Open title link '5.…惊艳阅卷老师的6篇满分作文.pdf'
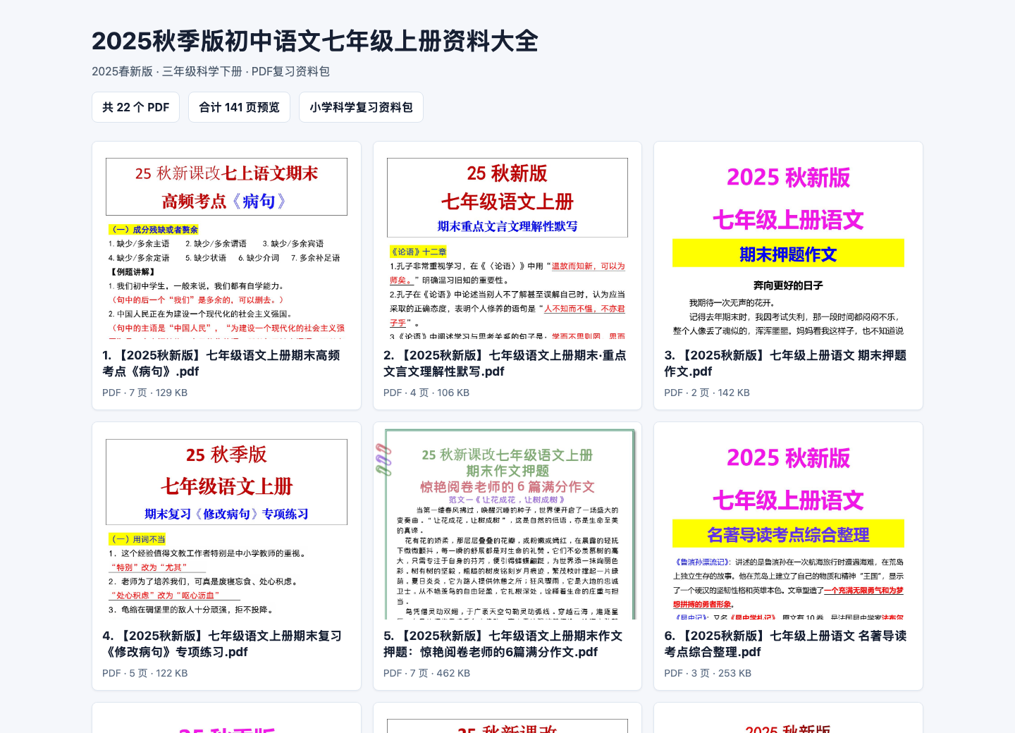Image resolution: width=1015 pixels, height=733 pixels. click(x=503, y=643)
